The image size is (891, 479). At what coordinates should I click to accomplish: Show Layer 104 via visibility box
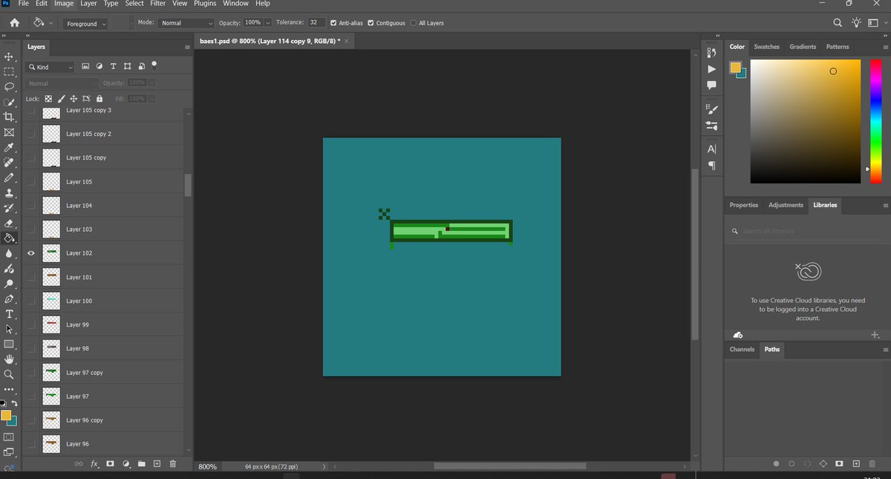click(x=31, y=206)
